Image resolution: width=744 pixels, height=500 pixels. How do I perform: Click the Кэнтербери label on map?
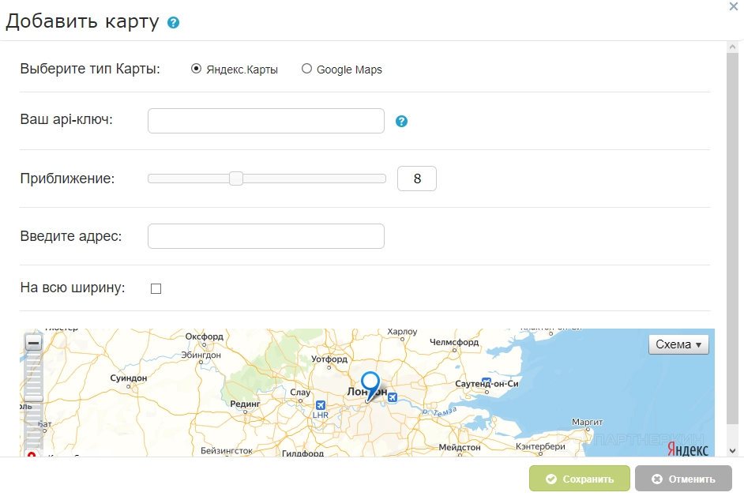click(540, 446)
